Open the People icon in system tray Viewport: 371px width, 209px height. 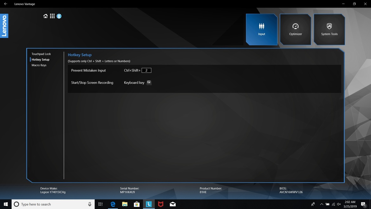[313, 204]
